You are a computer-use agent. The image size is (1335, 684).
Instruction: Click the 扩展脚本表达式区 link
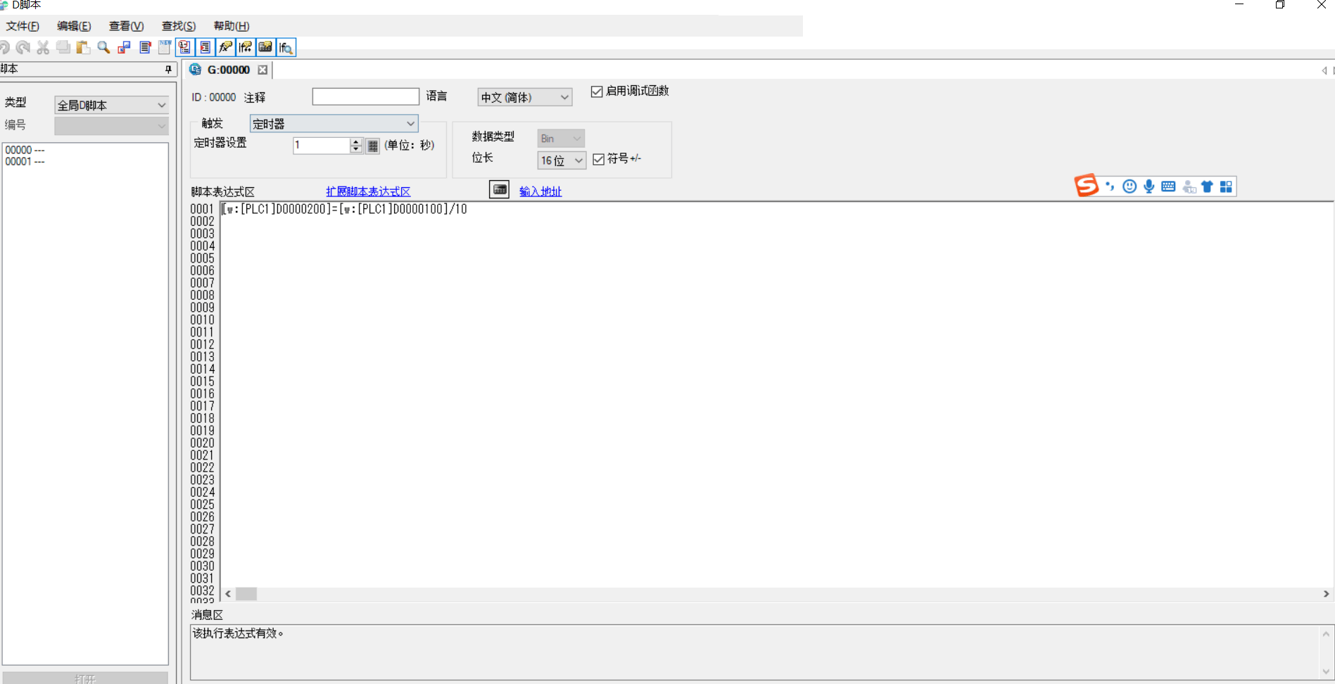[368, 191]
